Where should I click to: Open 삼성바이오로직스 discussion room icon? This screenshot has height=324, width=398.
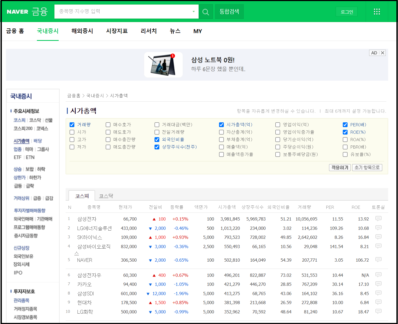378,246
